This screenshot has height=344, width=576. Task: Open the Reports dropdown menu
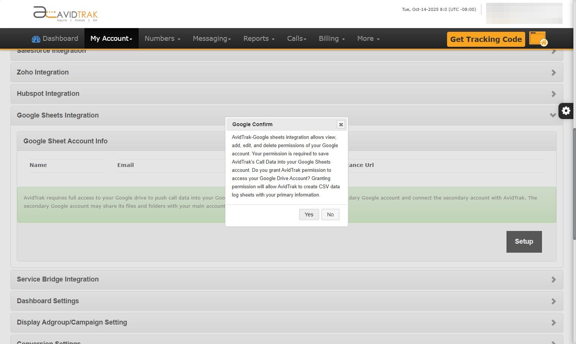[259, 39]
